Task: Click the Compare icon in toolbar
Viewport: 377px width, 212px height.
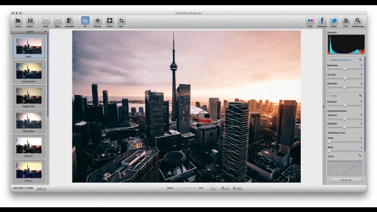Action: click(x=69, y=21)
